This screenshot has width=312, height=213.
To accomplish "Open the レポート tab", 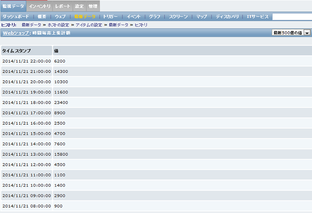I will coord(62,6).
